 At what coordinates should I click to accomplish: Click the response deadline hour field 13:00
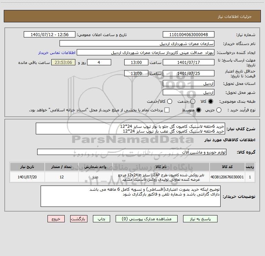[136, 62]
